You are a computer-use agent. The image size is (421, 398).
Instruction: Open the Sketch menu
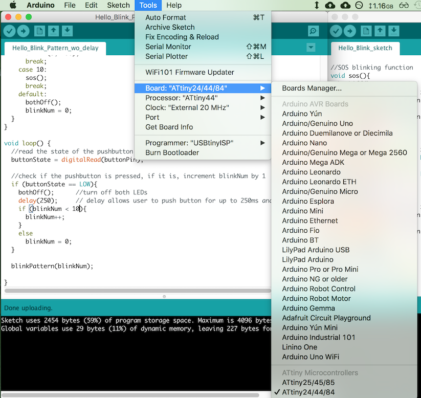[x=118, y=5]
